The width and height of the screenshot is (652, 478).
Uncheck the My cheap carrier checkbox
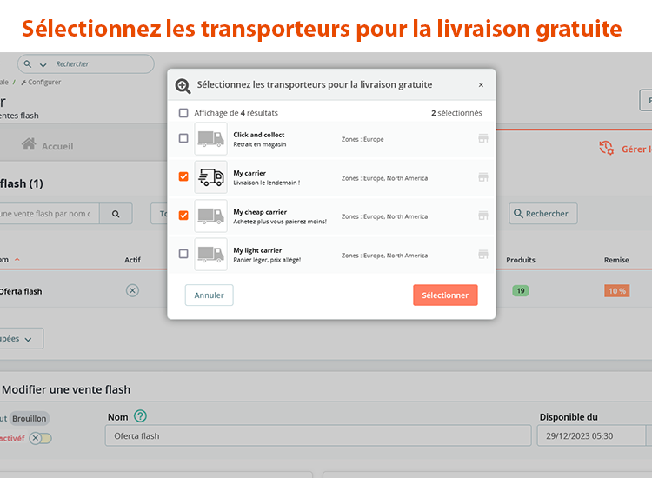click(x=183, y=216)
